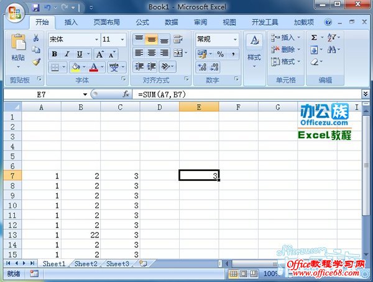Cut selection with the scissors icon
The width and height of the screenshot is (373, 282).
click(36, 38)
